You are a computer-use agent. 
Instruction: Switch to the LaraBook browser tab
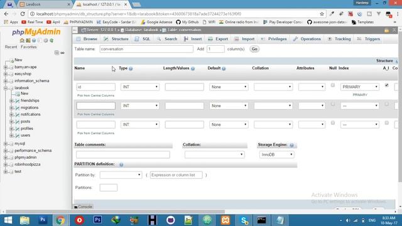pyautogui.click(x=44, y=4)
